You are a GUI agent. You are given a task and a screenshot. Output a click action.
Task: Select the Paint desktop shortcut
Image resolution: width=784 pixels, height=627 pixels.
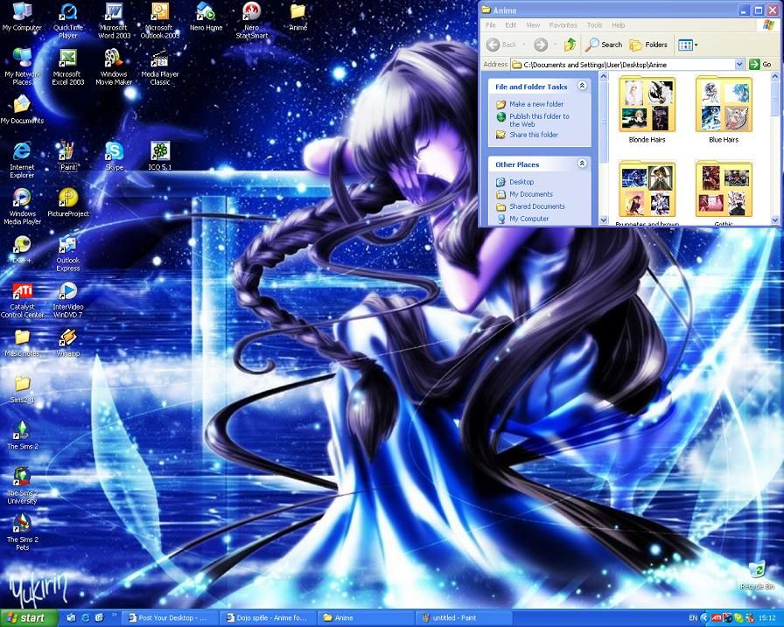(x=68, y=157)
